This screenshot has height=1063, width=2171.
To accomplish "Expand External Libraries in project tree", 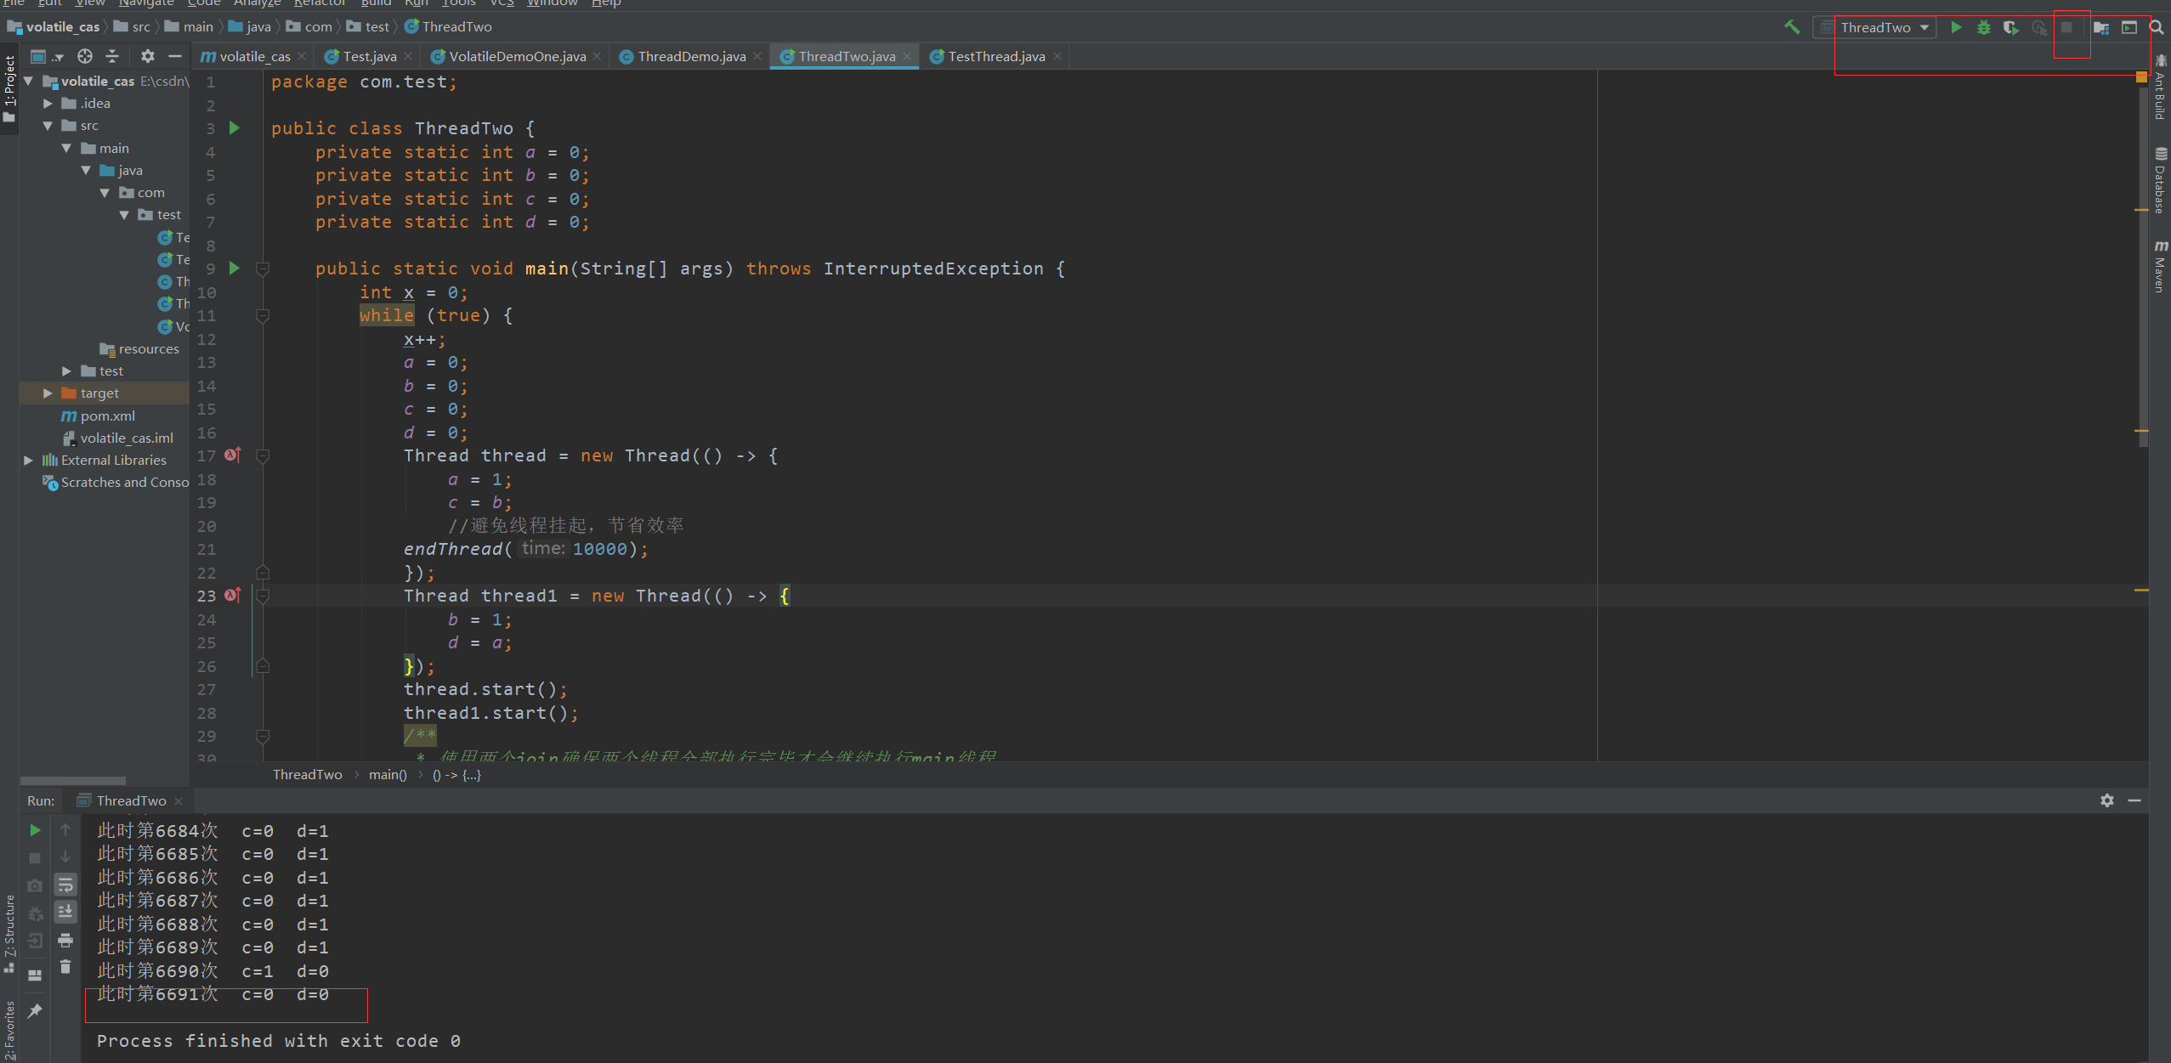I will pyautogui.click(x=28, y=460).
